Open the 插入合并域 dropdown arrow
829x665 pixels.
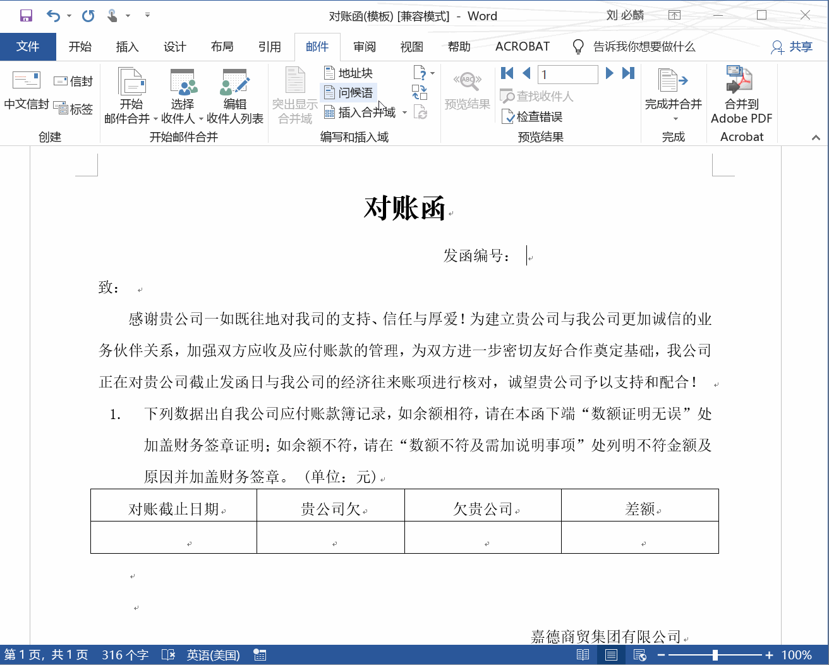coord(404,112)
